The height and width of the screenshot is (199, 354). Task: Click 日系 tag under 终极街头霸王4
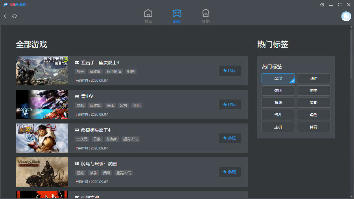click(97, 139)
